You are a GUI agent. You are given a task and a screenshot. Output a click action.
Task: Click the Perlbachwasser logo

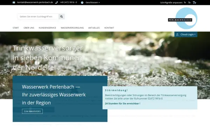pyautogui.click(x=183, y=19)
